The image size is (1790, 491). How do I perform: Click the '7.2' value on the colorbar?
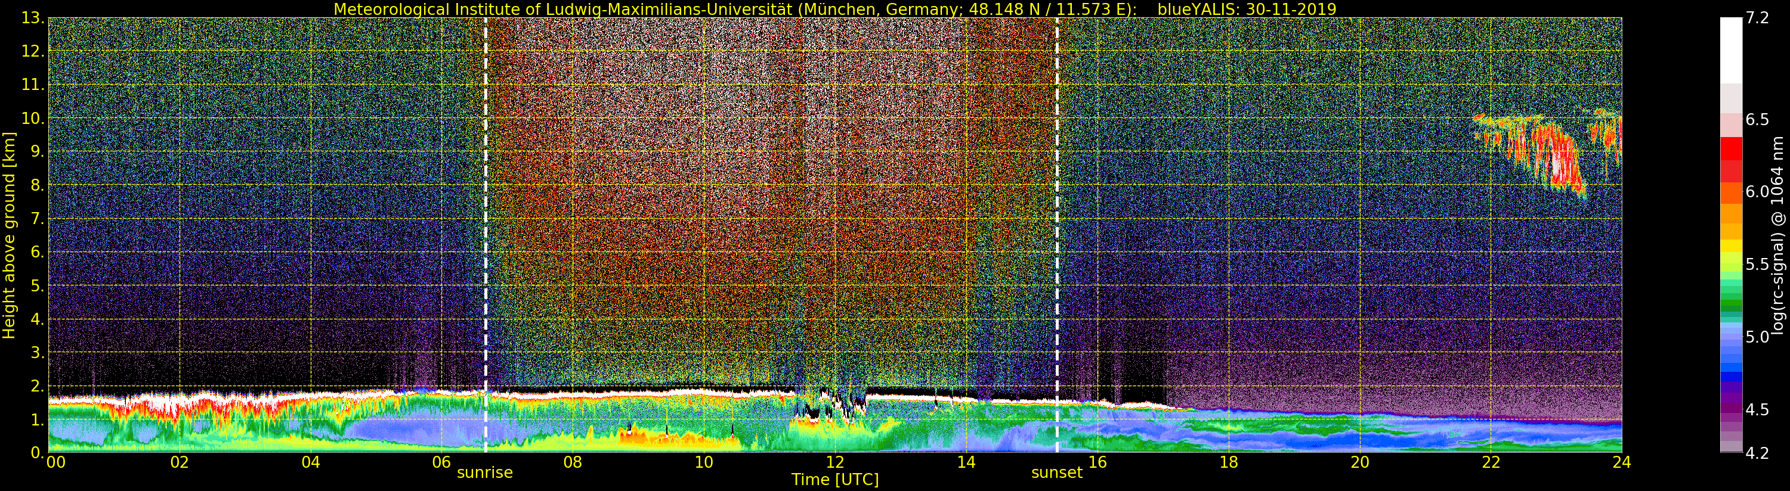pyautogui.click(x=1757, y=18)
